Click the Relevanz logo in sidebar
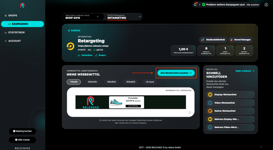Screen dimensions: 273x150 coord(22,5)
